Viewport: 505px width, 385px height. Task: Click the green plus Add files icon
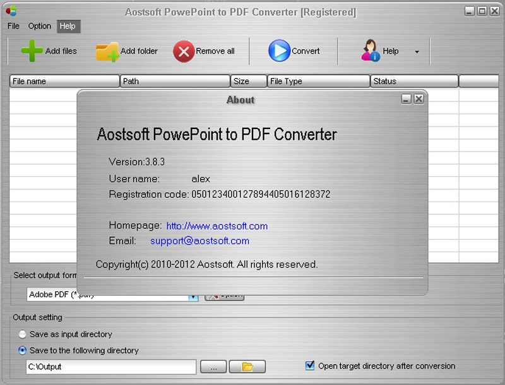[x=32, y=51]
